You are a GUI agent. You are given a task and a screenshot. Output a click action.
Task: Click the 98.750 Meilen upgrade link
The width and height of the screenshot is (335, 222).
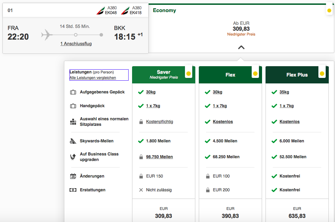click(x=159, y=157)
